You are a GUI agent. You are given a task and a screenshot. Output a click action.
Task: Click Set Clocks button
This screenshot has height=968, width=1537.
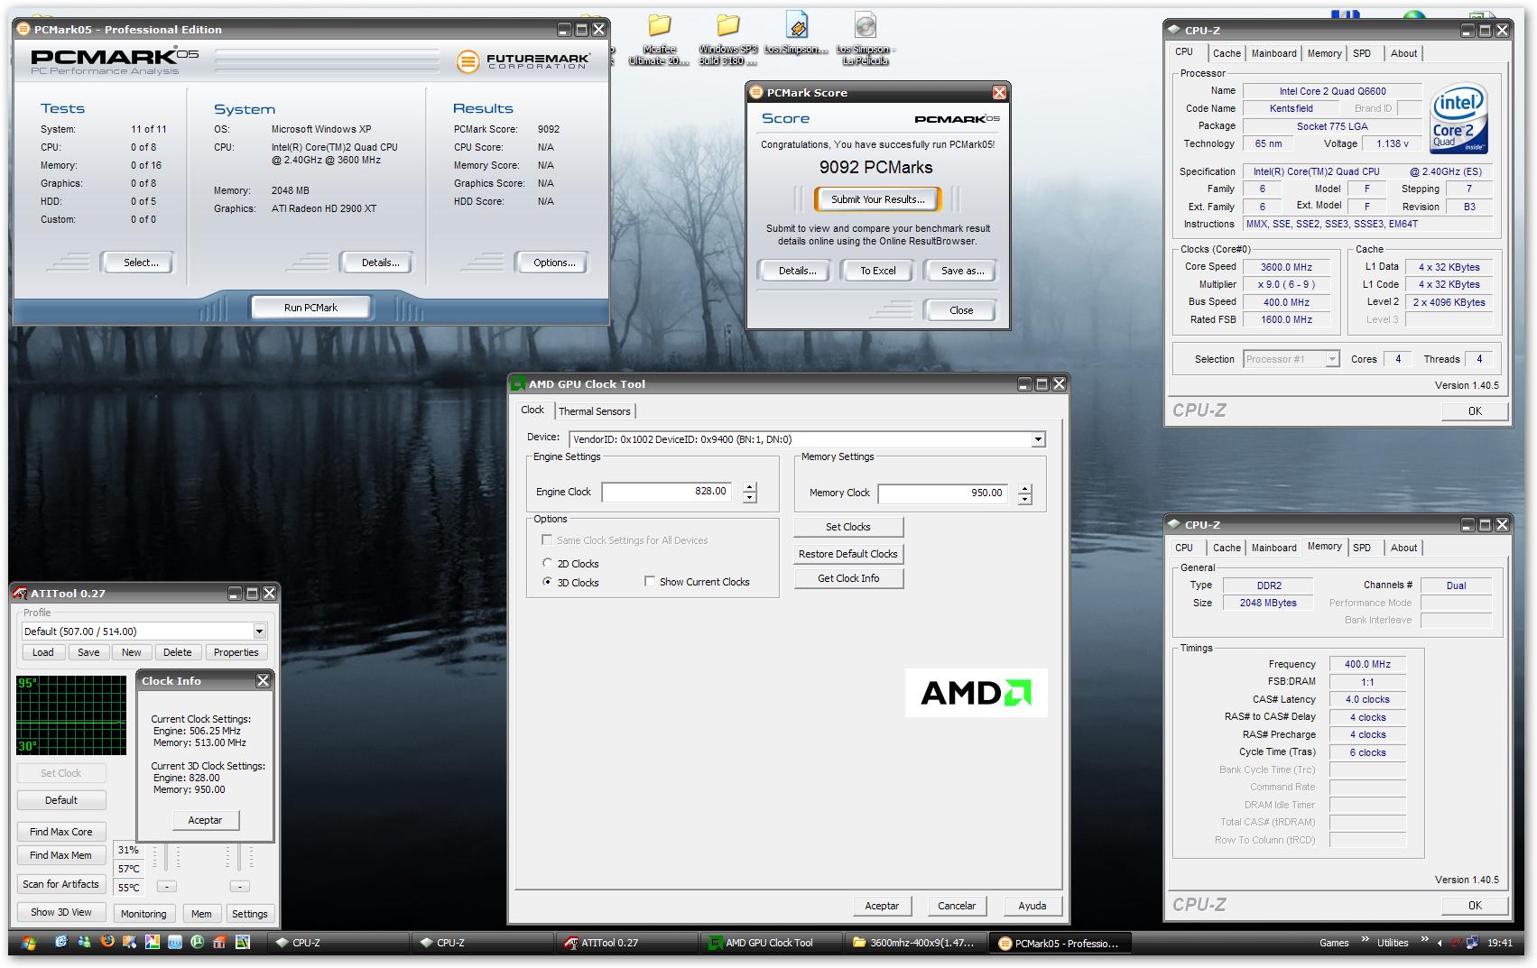click(848, 527)
